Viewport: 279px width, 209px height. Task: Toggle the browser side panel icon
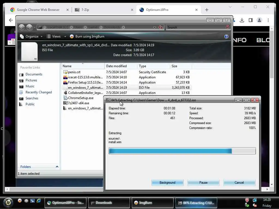251,20
